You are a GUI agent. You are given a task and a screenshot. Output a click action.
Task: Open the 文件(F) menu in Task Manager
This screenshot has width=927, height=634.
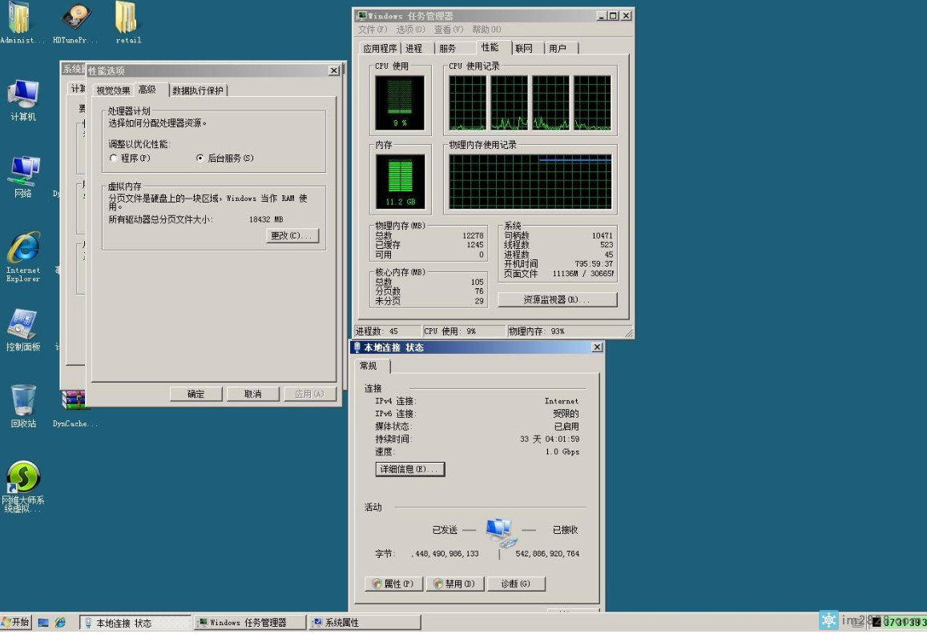(x=372, y=30)
